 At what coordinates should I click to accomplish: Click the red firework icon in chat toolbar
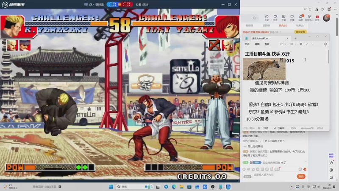click(305, 169)
